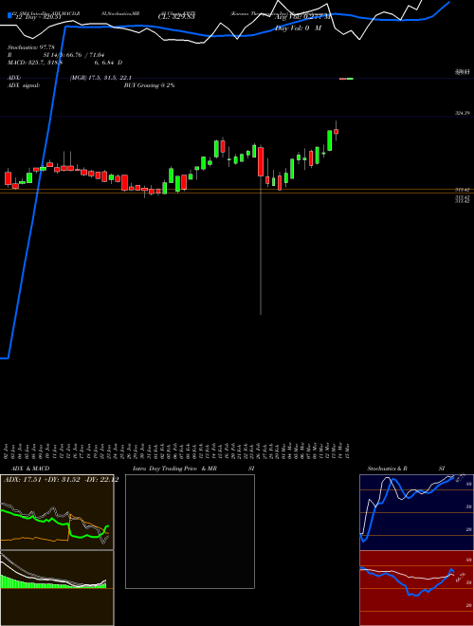474x626 pixels.
Task: Click the 'MACD: 325.7, 318.8' readout
Action: pyautogui.click(x=34, y=63)
